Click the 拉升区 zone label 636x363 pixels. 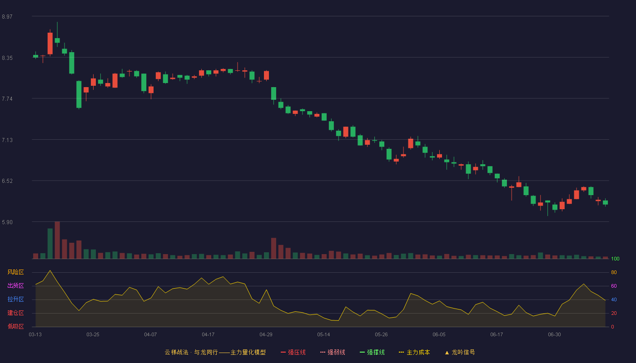tap(15, 299)
